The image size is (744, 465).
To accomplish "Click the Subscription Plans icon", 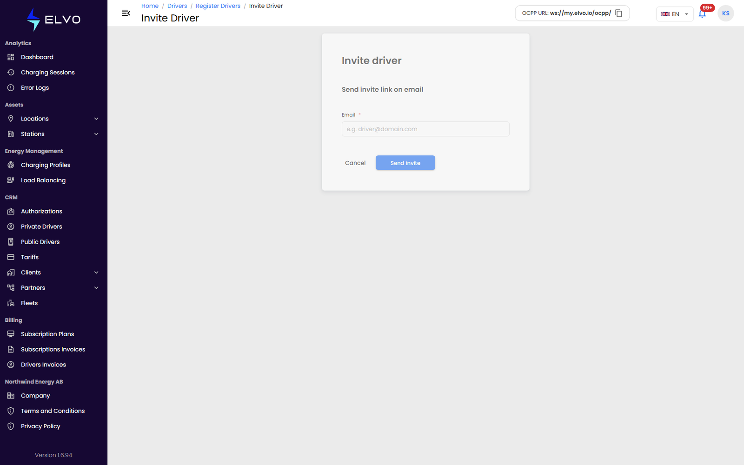I will coord(11,334).
